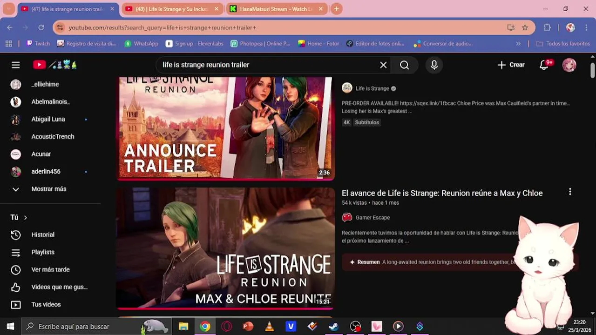Open the Gamer Escape channel name

372,217
